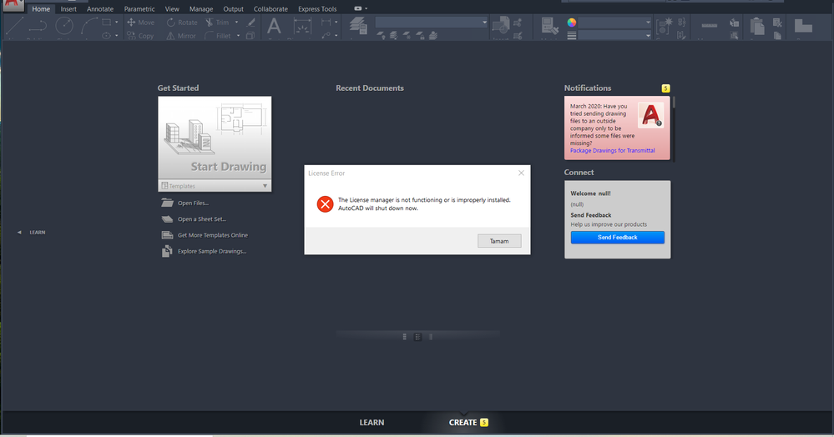Image resolution: width=834 pixels, height=437 pixels.
Task: Click the Group icon
Action: tap(665, 27)
